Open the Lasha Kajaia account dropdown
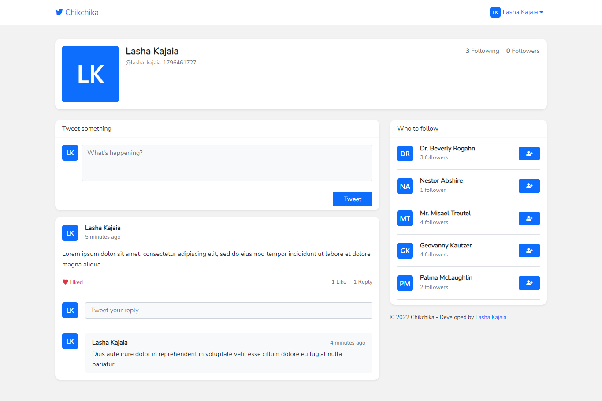This screenshot has height=401, width=602. 523,12
